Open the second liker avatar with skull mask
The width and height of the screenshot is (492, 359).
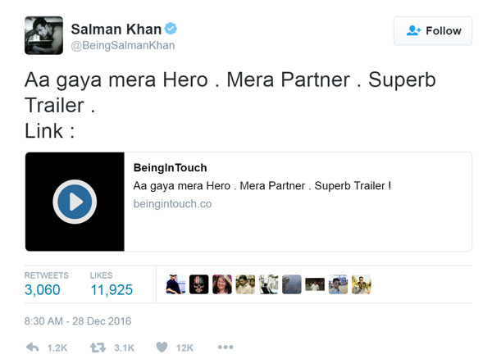(199, 284)
